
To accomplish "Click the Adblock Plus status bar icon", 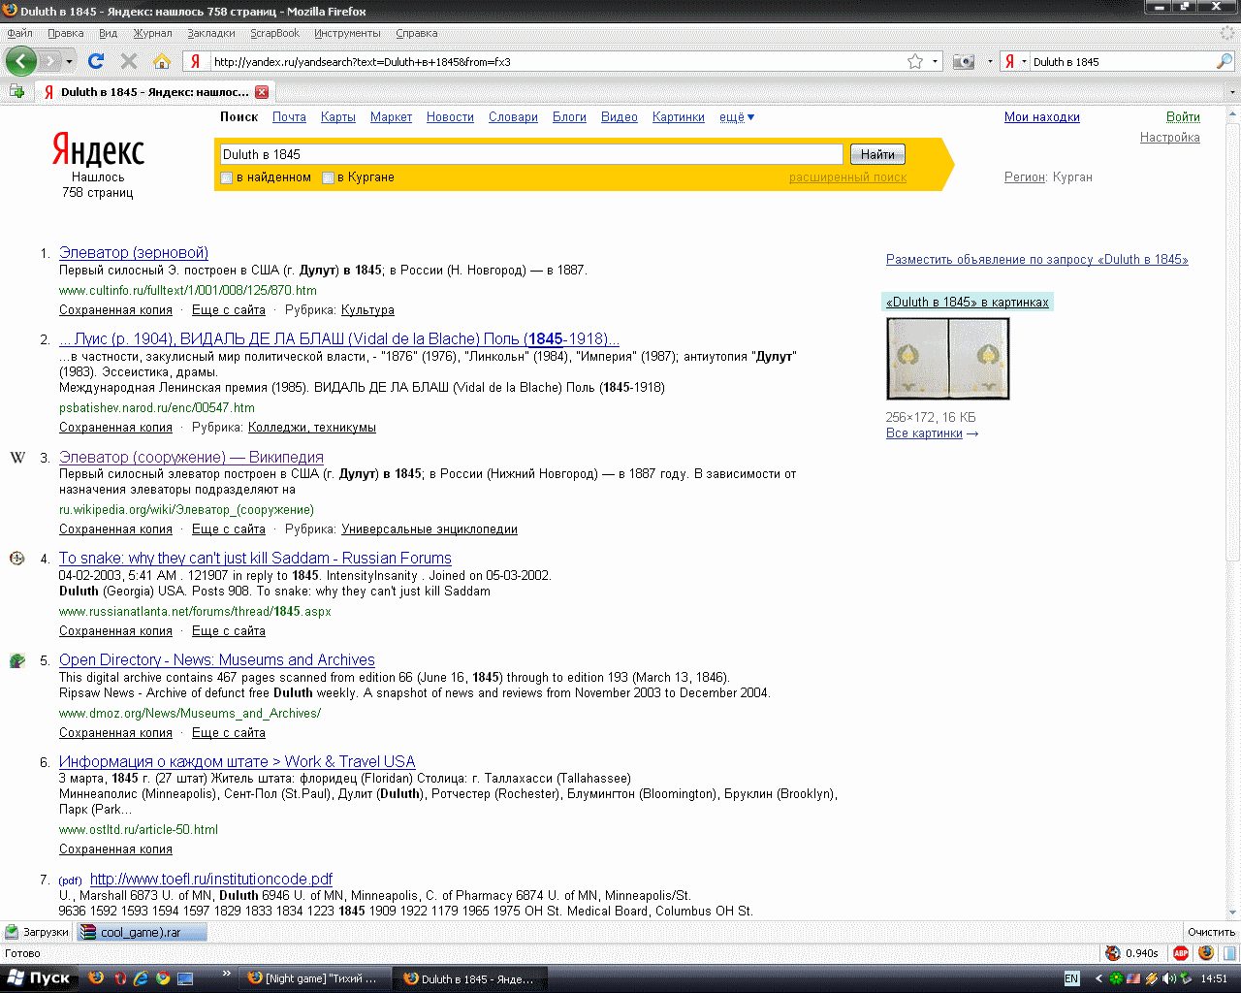I will coord(1181,953).
